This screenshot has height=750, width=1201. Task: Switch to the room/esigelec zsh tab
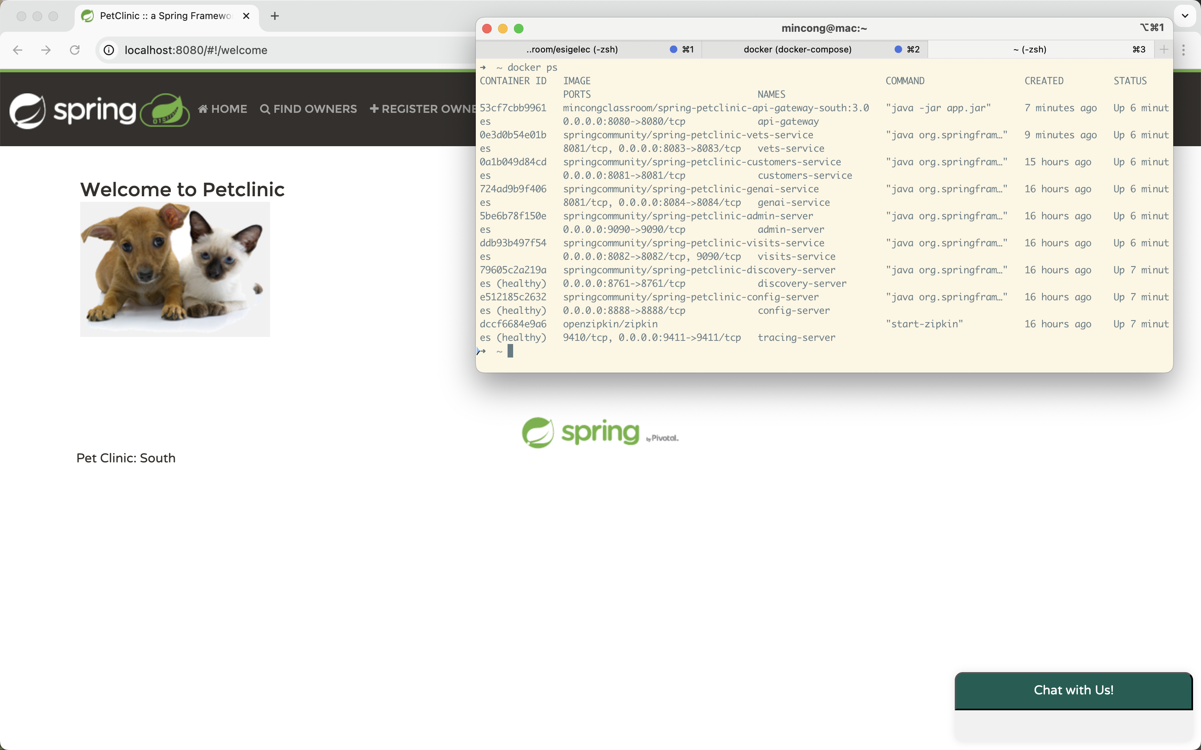tap(572, 49)
